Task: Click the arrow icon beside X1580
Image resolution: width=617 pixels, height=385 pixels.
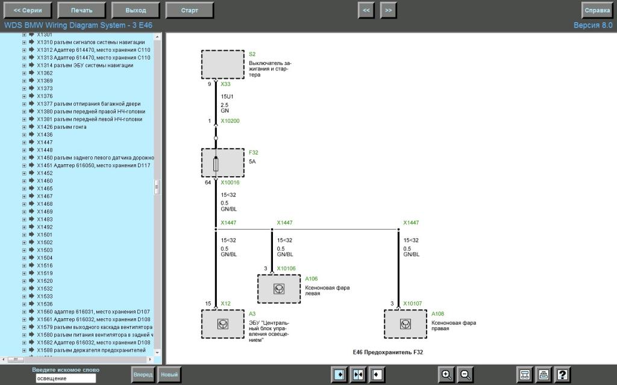Action: coord(31,334)
